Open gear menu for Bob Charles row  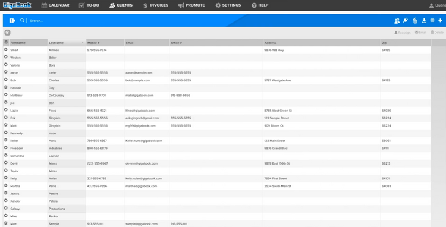[6, 80]
